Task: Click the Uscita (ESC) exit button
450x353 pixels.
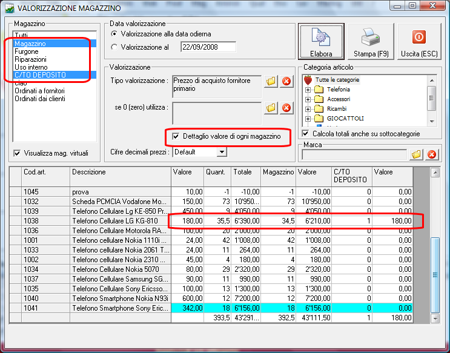Action: (x=419, y=41)
